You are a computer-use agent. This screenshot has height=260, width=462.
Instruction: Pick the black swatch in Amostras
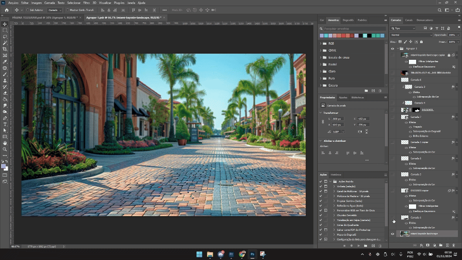click(x=369, y=36)
